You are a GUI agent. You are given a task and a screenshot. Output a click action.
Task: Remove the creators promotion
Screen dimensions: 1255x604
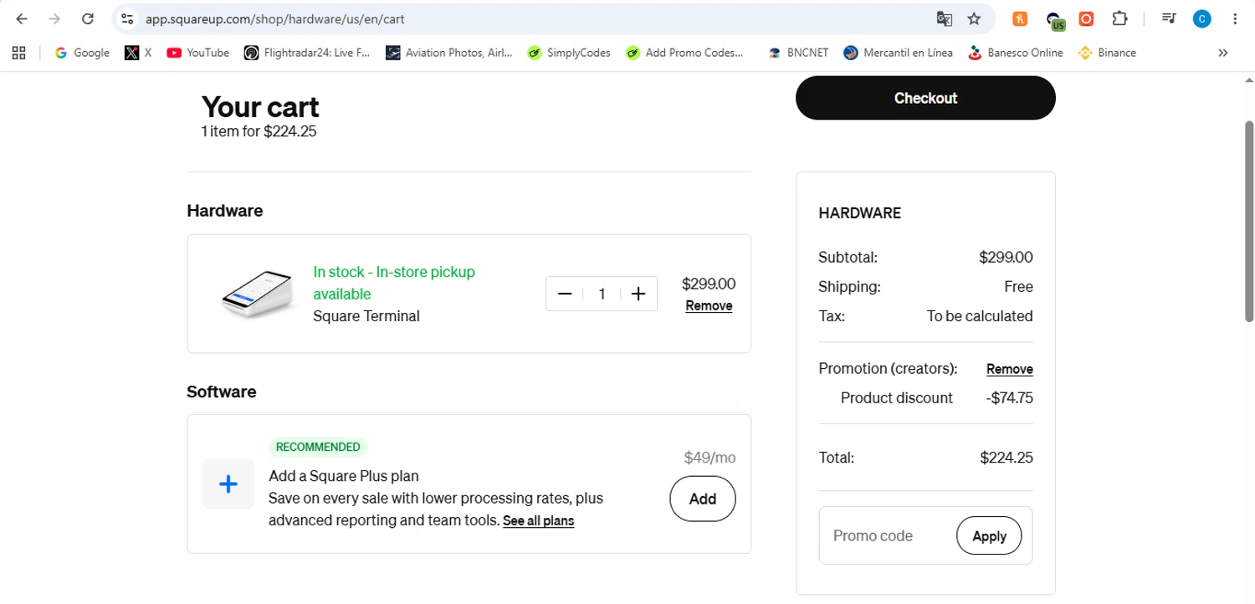point(1010,370)
